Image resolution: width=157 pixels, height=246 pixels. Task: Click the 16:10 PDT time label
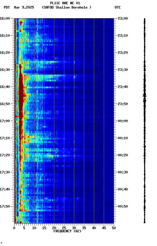click(5, 36)
